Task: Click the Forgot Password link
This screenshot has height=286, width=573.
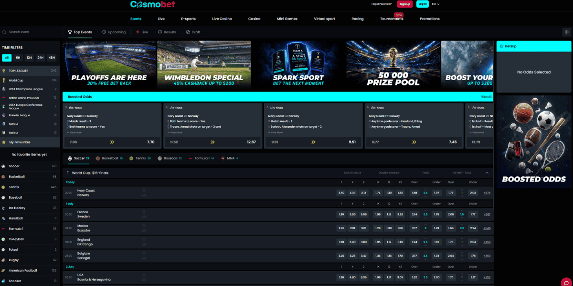Action: [x=381, y=4]
